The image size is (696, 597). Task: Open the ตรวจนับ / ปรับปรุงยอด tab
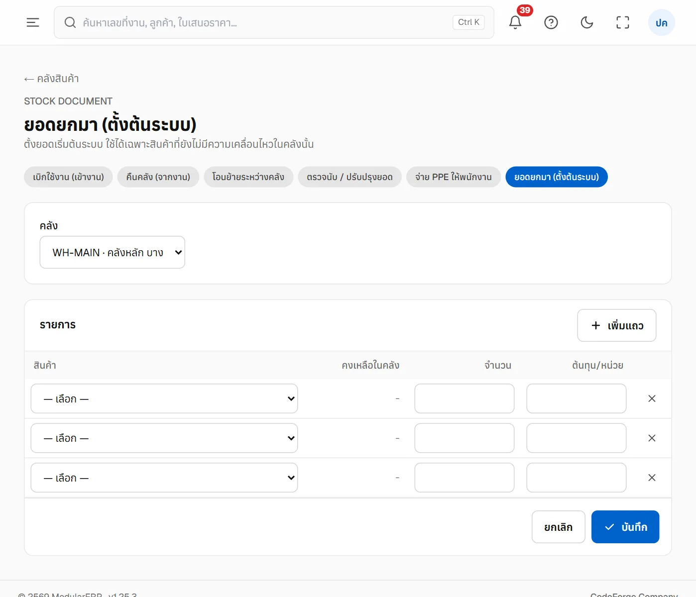click(349, 177)
